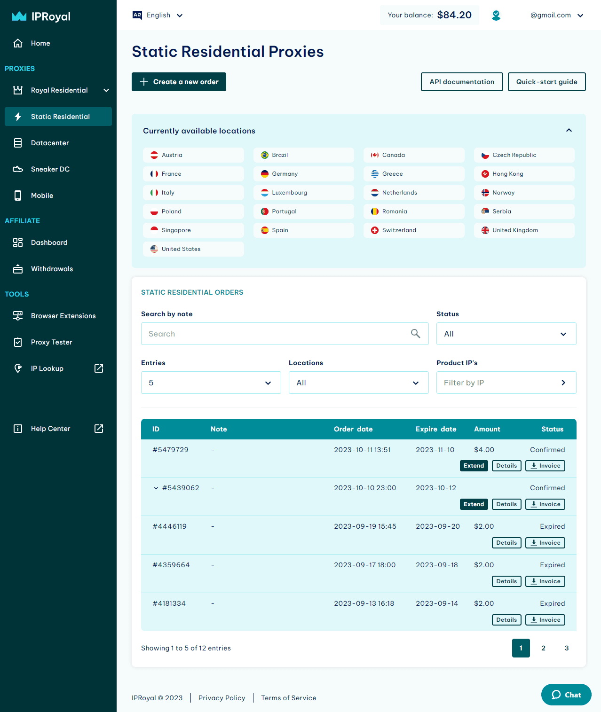Open the English language dropdown
The image size is (601, 712).
[158, 15]
